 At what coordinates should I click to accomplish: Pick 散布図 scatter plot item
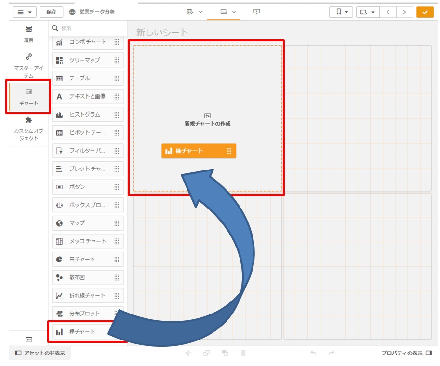pyautogui.click(x=88, y=277)
